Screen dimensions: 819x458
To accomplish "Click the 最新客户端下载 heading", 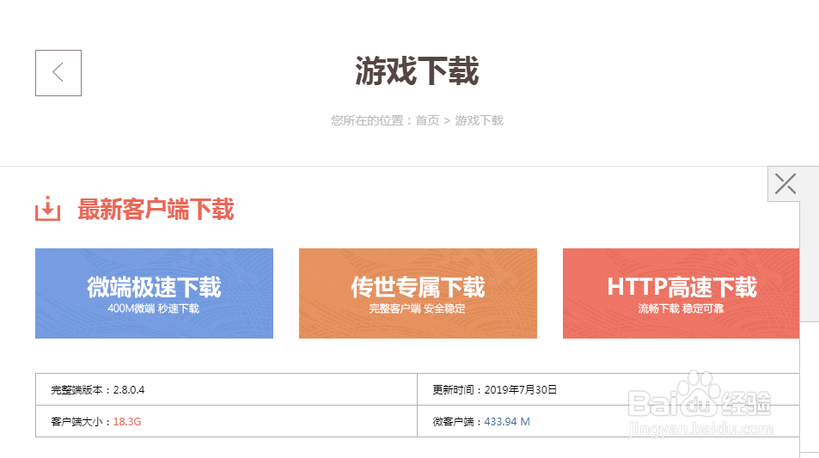I will (x=156, y=209).
